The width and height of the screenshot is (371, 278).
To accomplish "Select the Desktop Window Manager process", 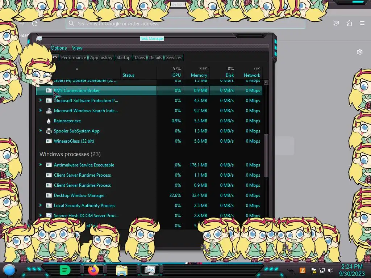I will (79, 195).
